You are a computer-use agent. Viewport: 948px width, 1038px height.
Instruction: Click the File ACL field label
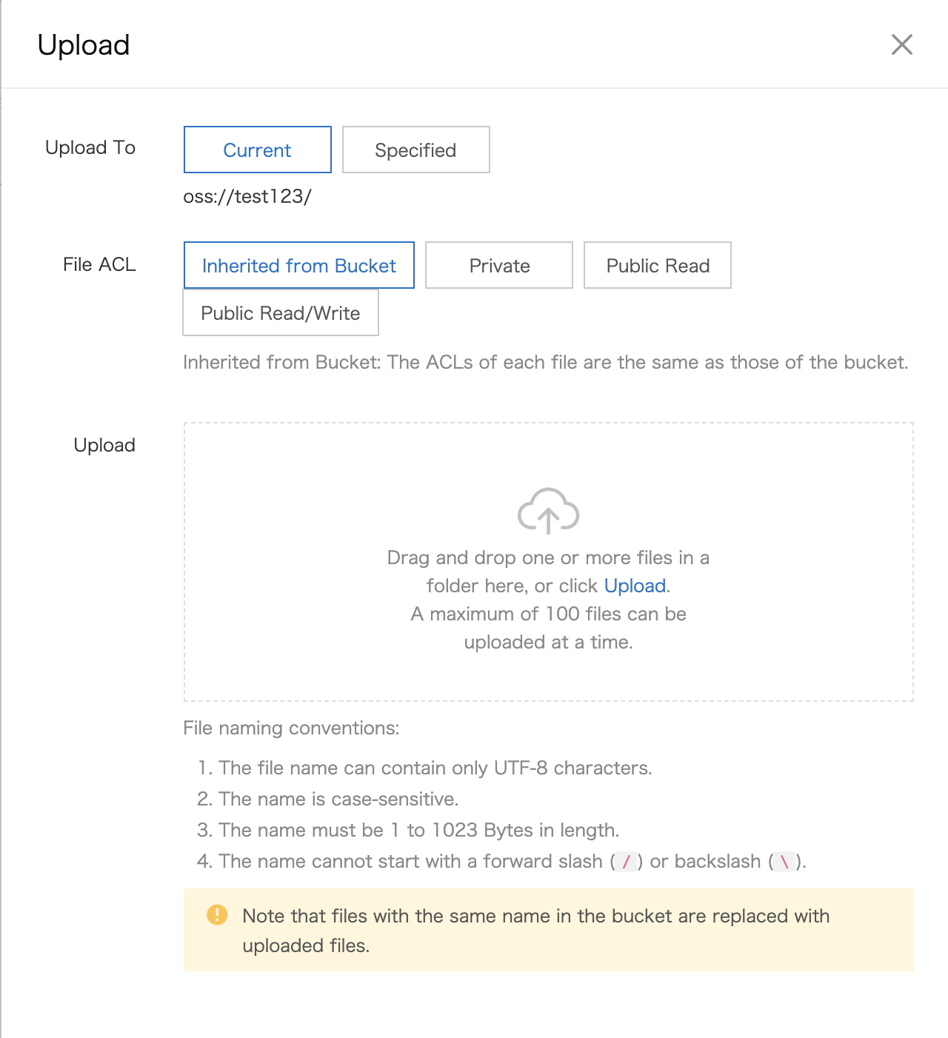99,264
